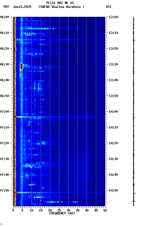This screenshot has height=227, width=145.
Task: Click the '06:30' PDT time label
Action: point(4,64)
